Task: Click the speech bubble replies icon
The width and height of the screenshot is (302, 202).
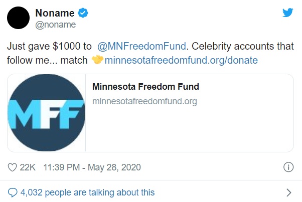Action: coord(12,192)
